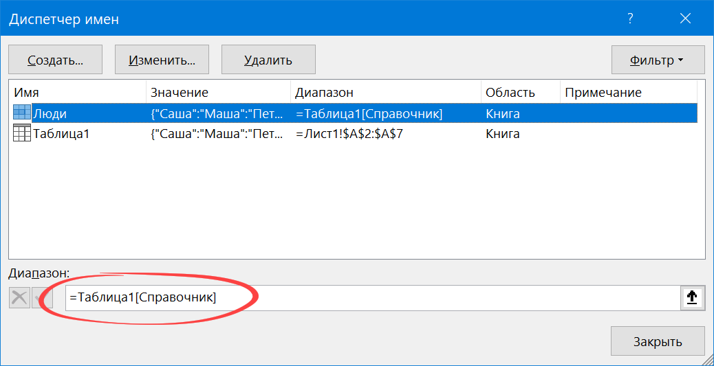Click the Книга scope in Таблица1 row
Viewport: 714px width, 366px height.
[x=503, y=134]
